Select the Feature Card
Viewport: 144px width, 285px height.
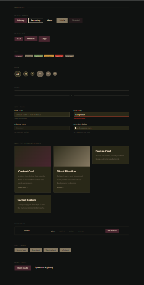coord(111,155)
